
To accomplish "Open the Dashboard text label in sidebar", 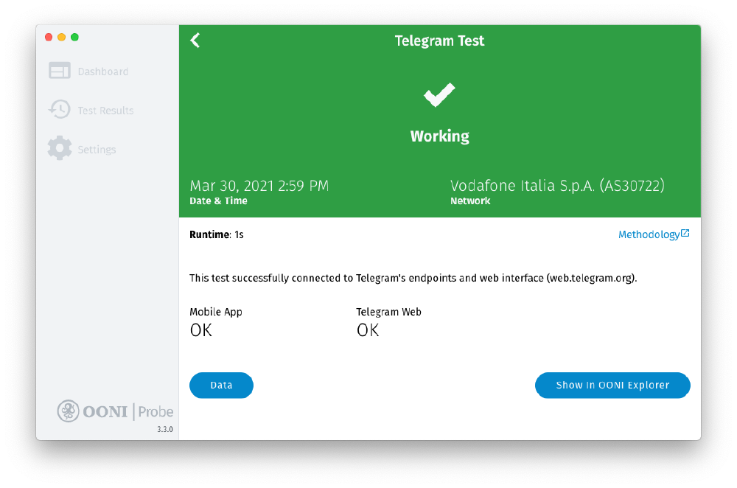I will point(103,72).
